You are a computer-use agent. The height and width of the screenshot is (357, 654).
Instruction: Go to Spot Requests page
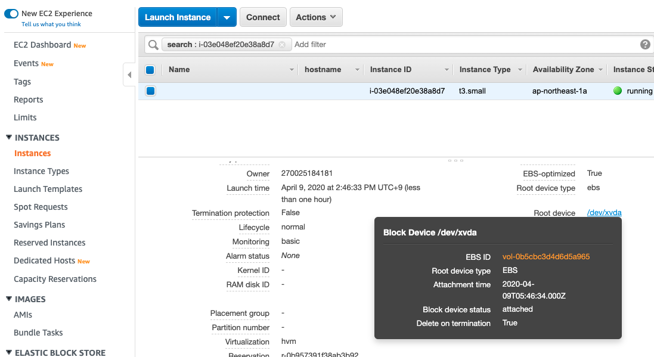click(41, 207)
